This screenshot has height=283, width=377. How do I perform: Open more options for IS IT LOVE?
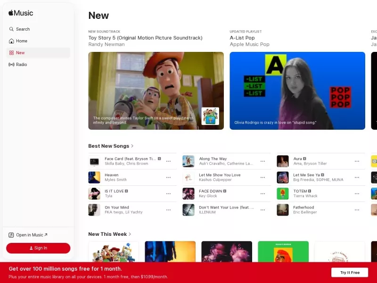[169, 193]
